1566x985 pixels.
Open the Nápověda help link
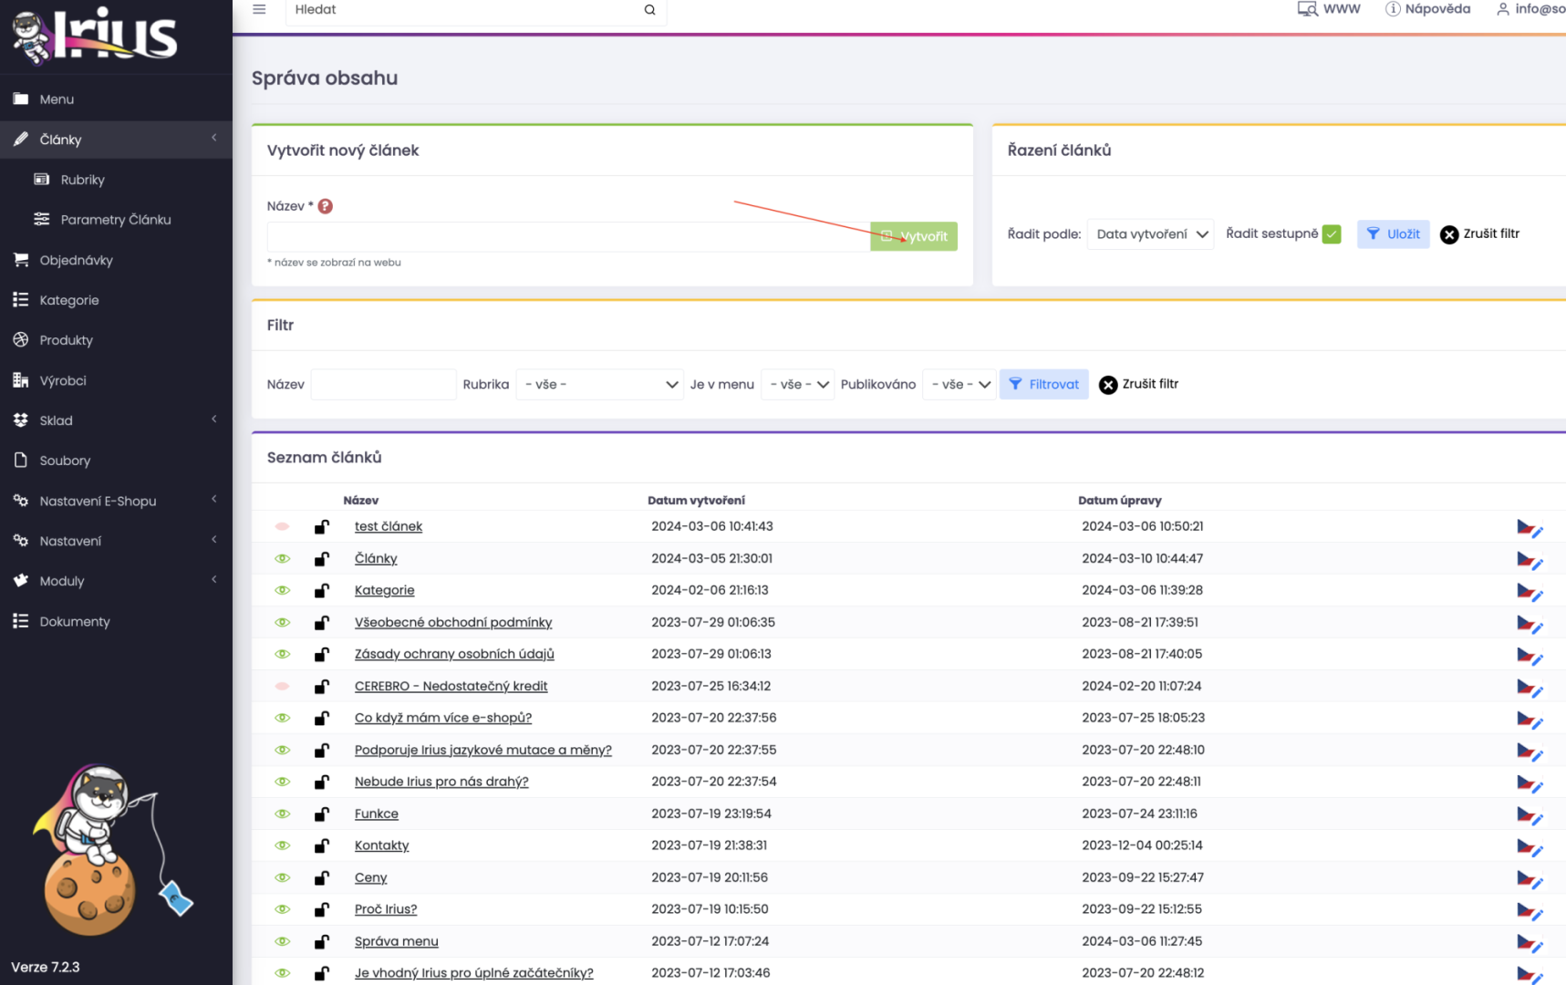point(1427,9)
